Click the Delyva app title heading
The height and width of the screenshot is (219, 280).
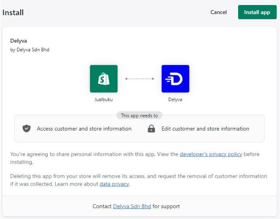tap(18, 41)
